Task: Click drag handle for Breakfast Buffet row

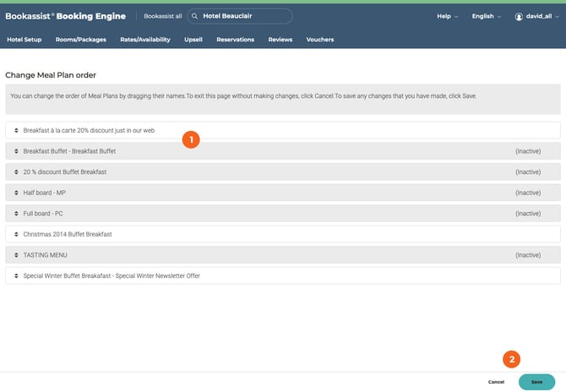Action: coord(16,150)
